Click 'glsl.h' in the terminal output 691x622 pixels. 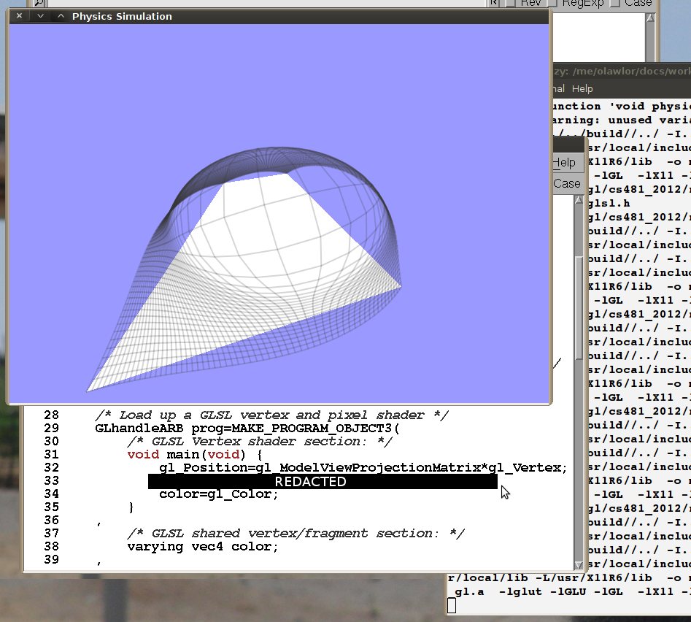(x=609, y=203)
